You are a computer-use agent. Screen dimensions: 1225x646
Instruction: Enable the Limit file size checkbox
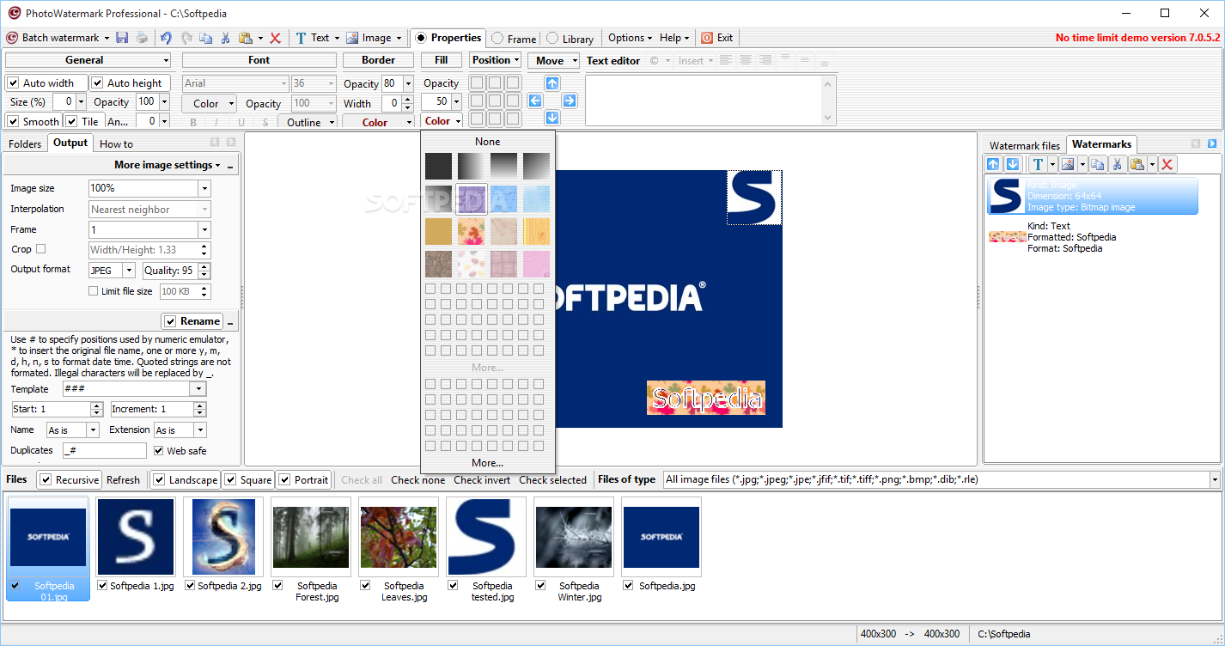click(94, 291)
